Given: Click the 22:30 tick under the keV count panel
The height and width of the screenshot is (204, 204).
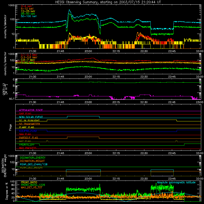Looking at the screenshot, I should pyautogui.click(x=144, y=51).
